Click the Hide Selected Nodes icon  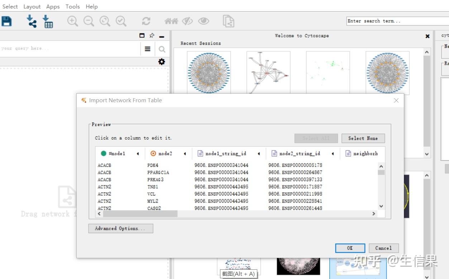pyautogui.click(x=187, y=21)
